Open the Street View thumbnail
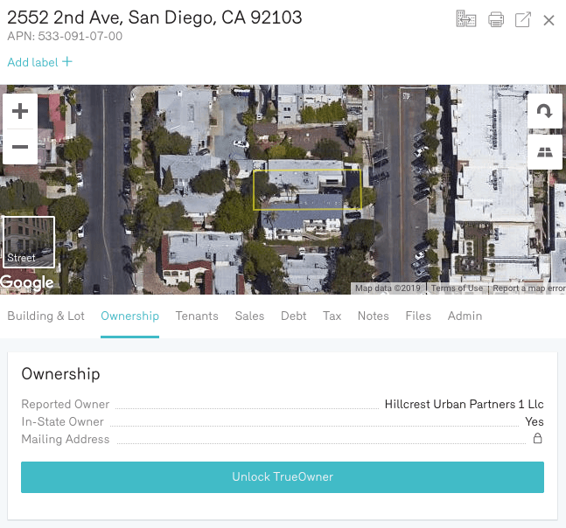This screenshot has height=528, width=566. [x=29, y=241]
